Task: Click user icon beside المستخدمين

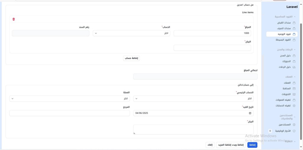Action: click(x=294, y=125)
